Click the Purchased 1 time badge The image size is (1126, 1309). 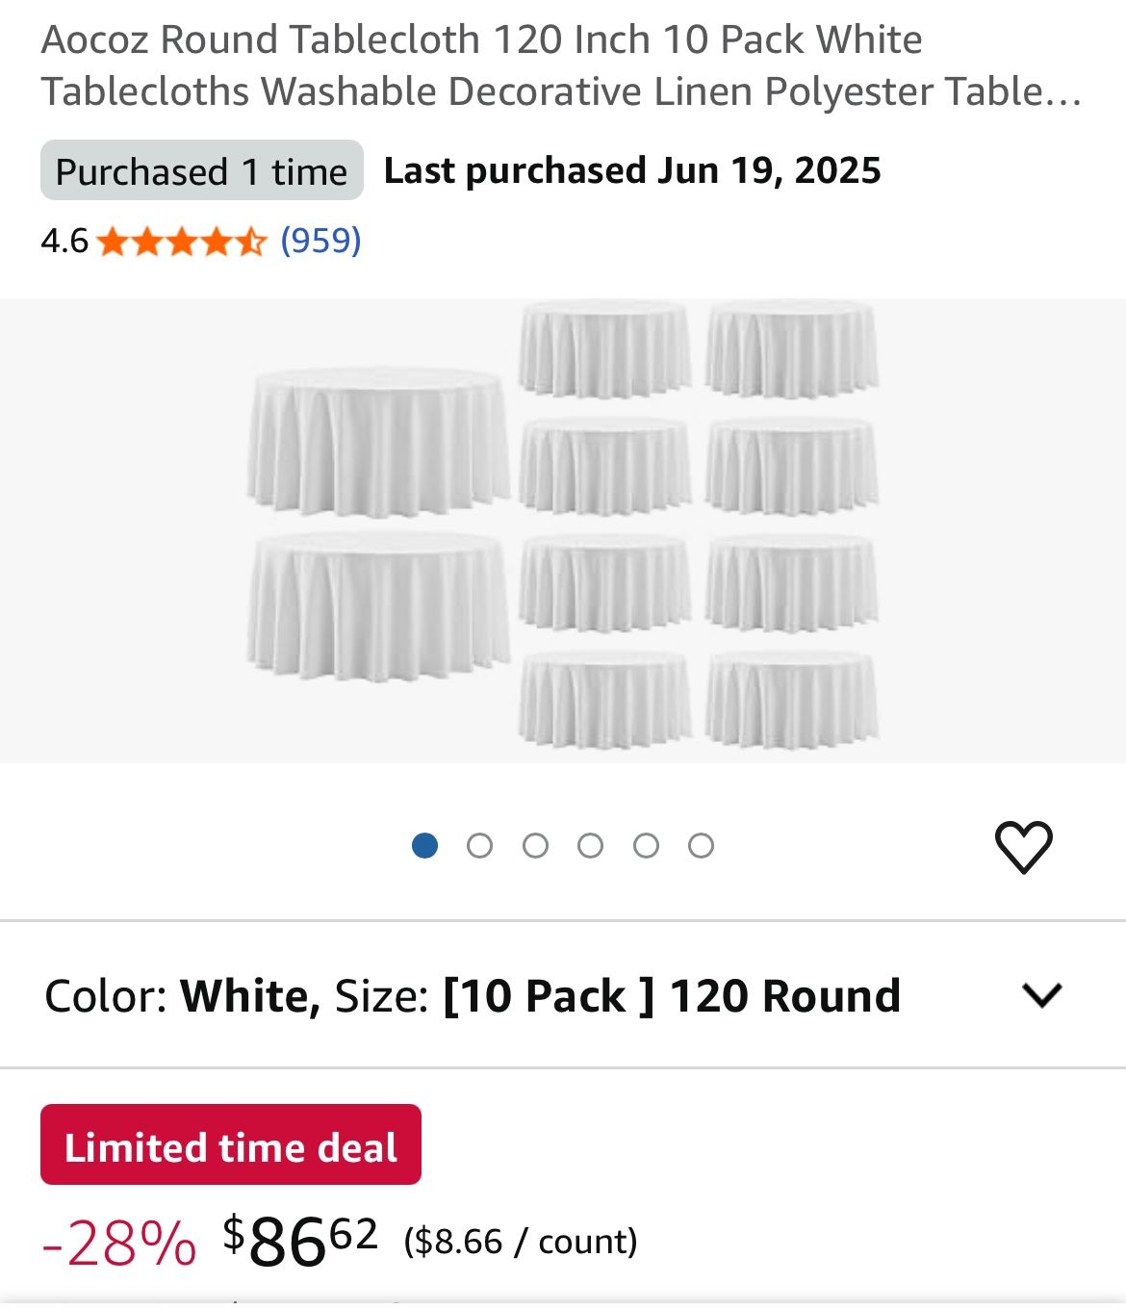point(201,171)
